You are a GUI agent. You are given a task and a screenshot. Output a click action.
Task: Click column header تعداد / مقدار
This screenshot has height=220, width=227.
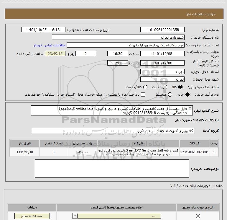pyautogui.click(x=54, y=143)
